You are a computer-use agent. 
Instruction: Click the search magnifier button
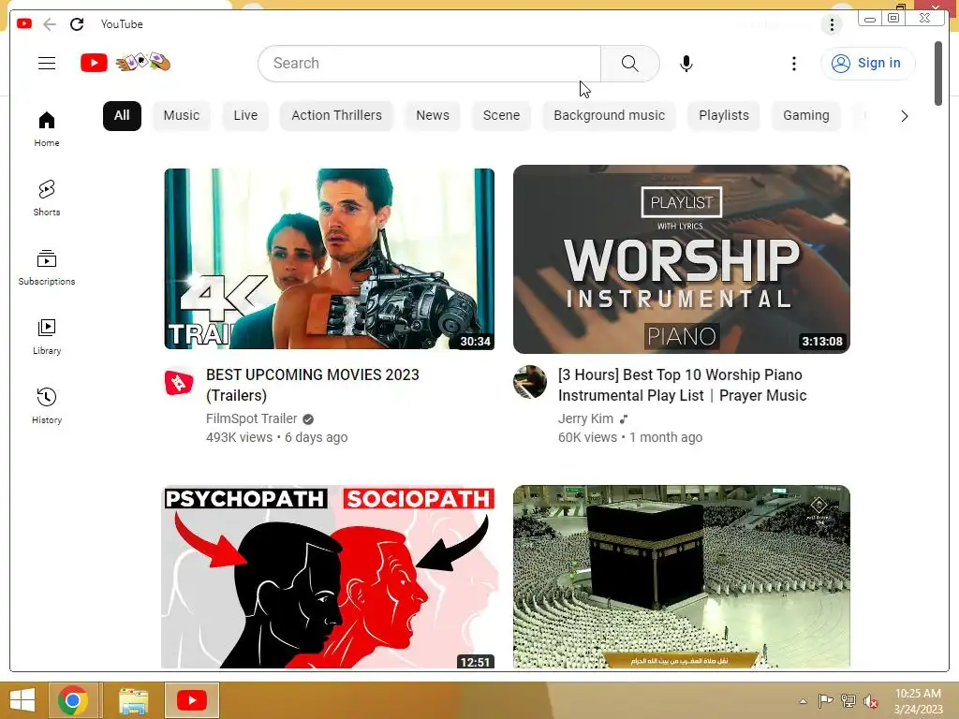[x=629, y=63]
